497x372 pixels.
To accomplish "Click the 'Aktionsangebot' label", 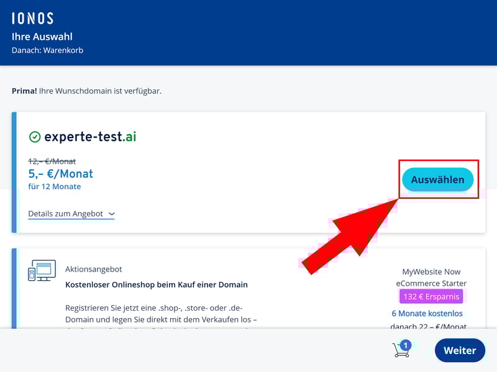I will [94, 269].
